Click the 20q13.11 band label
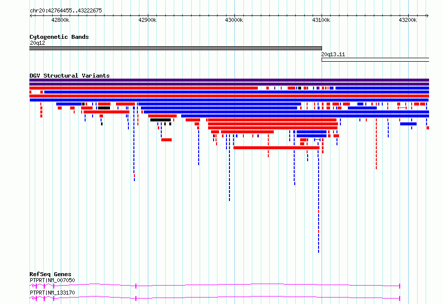Screen dimensions: 443x304 [x=333, y=54]
